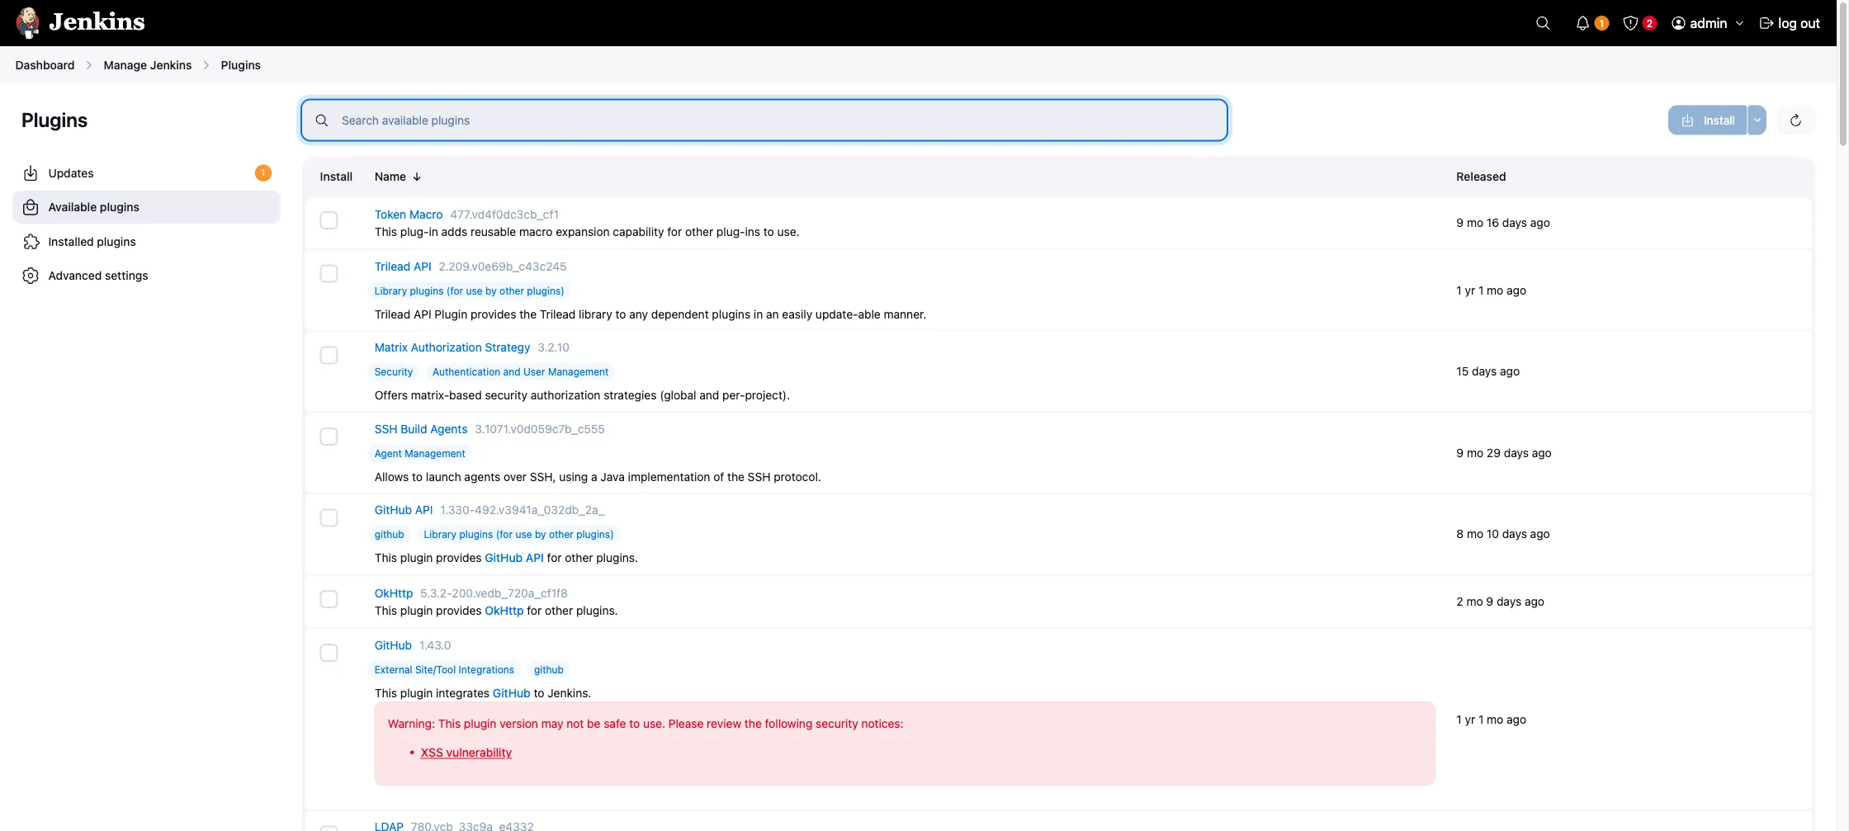Click github tag under GitHub API
The width and height of the screenshot is (1849, 831).
click(x=390, y=535)
